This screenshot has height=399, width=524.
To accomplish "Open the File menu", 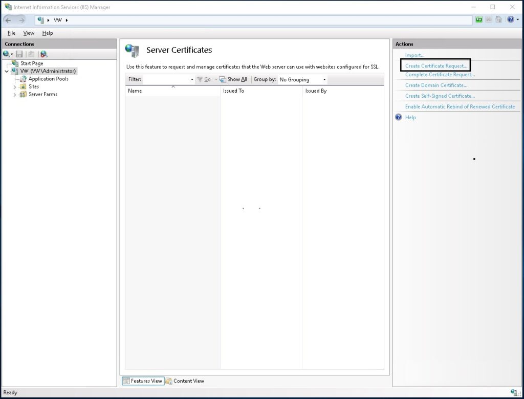I will pos(11,33).
